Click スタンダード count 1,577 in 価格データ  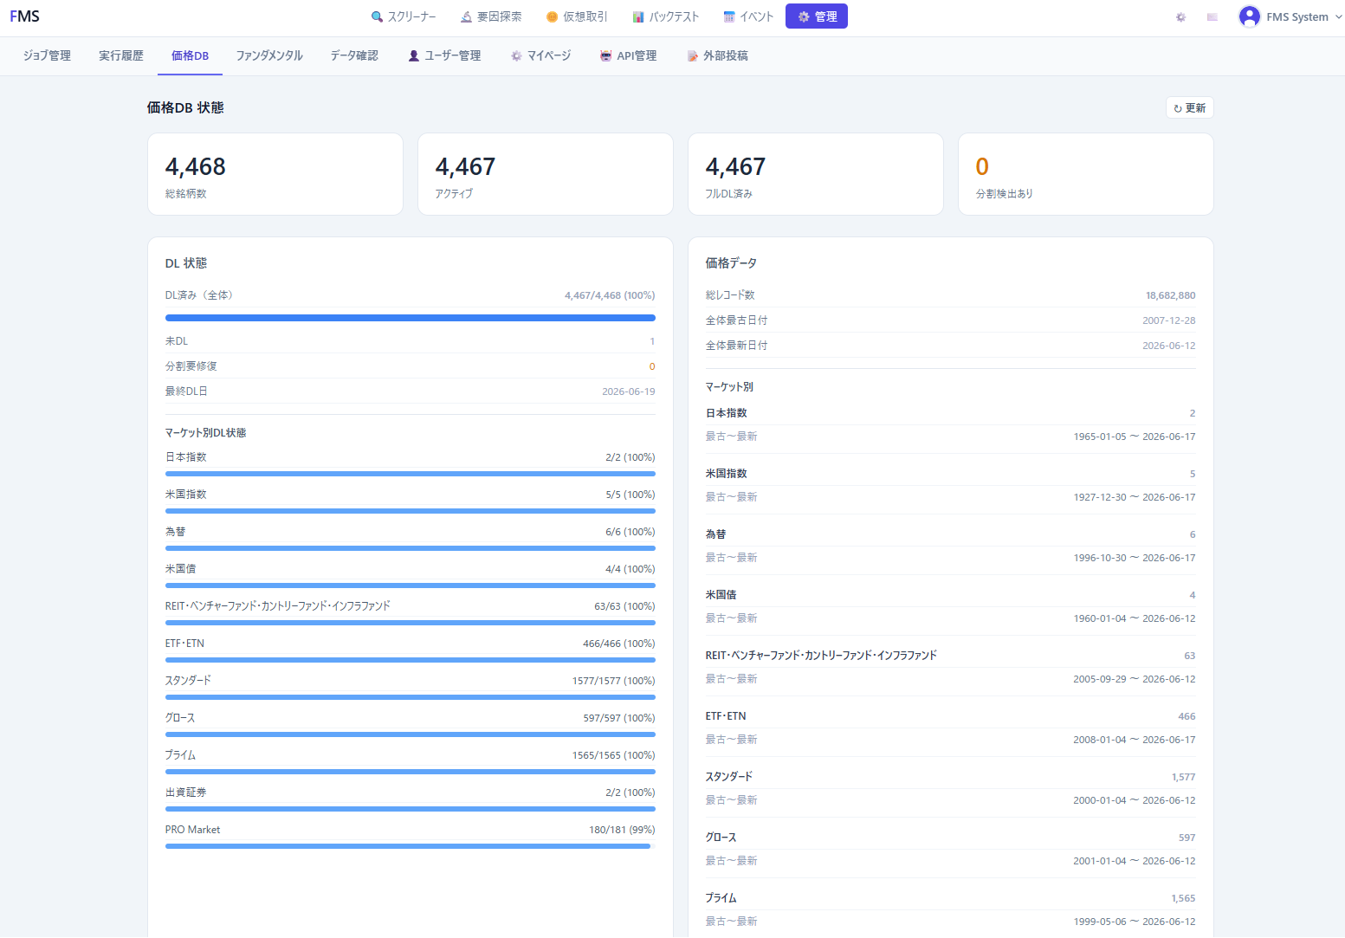(1184, 777)
